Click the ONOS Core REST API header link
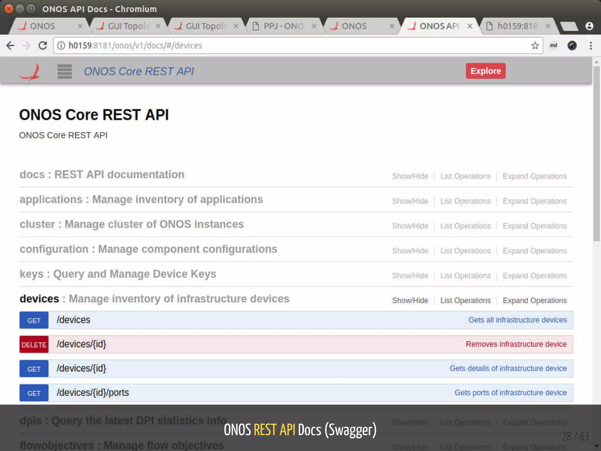The image size is (601, 451). [139, 71]
